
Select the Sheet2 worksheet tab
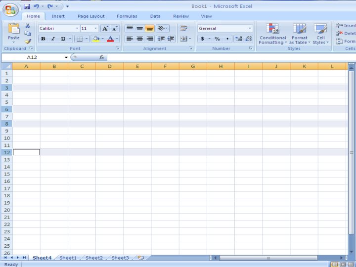point(94,258)
